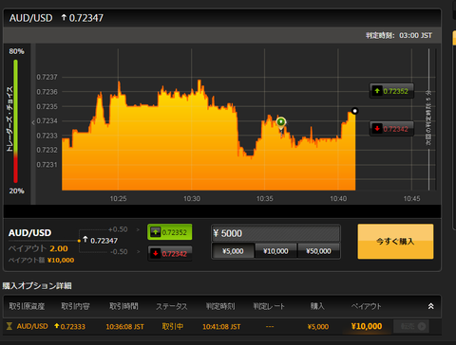Select the red Low 0.72342 option button
The image size is (456, 345).
170,253
